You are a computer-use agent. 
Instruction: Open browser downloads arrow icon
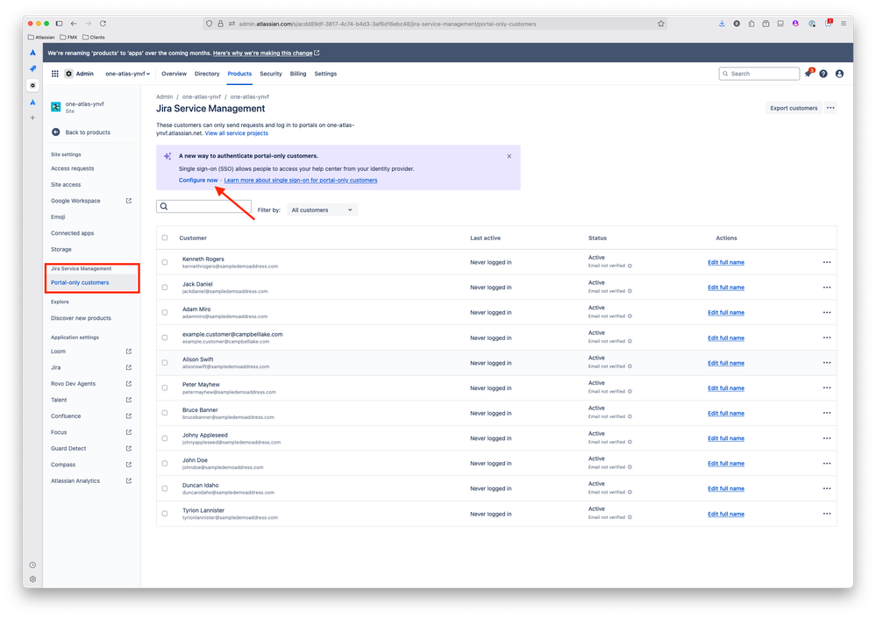[722, 24]
